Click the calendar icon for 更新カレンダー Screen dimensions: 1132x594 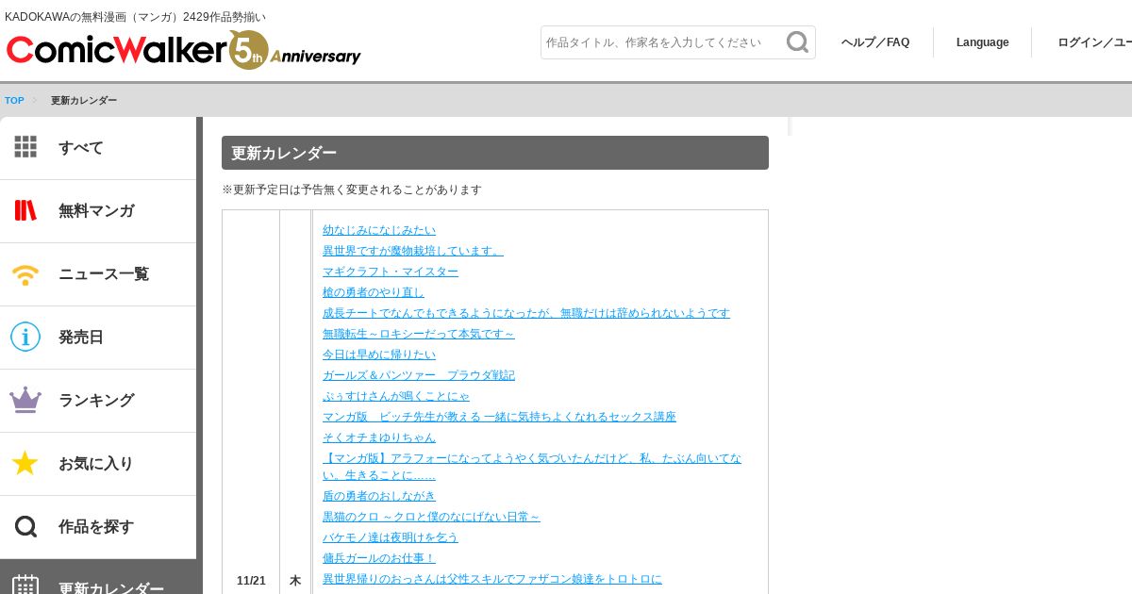coord(25,586)
